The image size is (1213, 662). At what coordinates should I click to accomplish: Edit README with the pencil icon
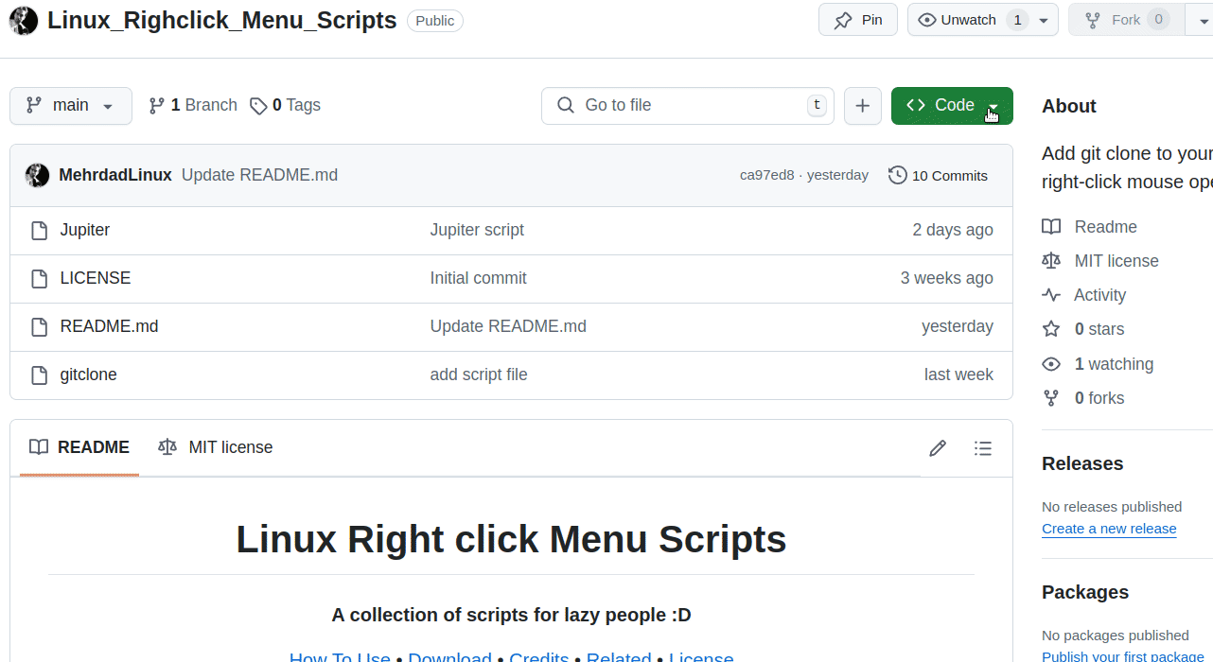938,448
